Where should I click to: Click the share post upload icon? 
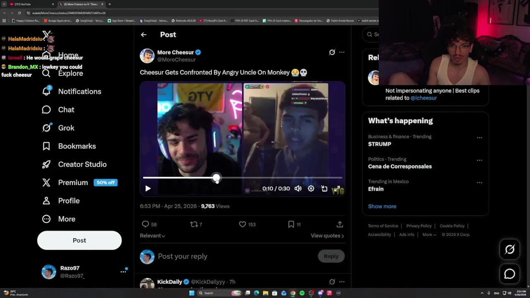tap(340, 224)
